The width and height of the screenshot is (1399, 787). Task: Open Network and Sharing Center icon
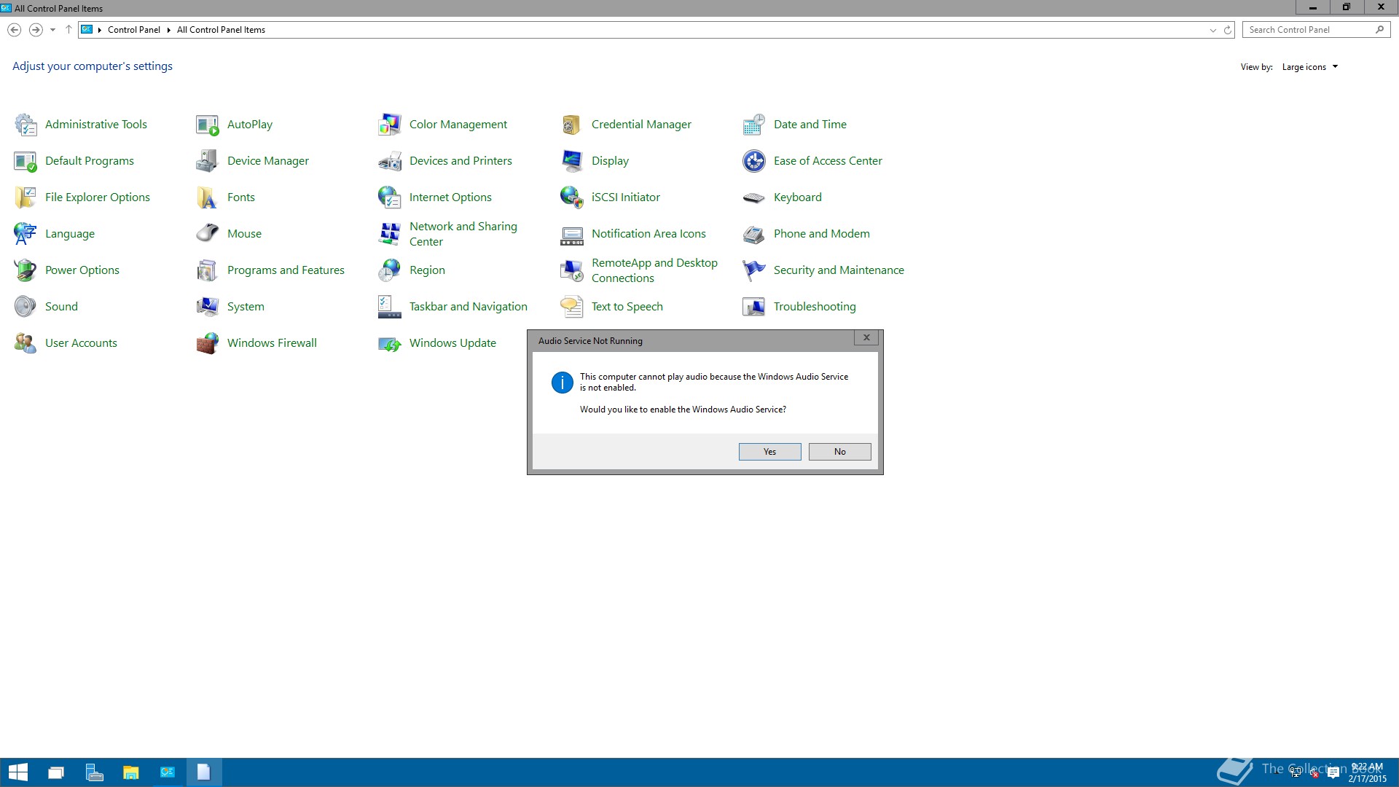pyautogui.click(x=390, y=234)
